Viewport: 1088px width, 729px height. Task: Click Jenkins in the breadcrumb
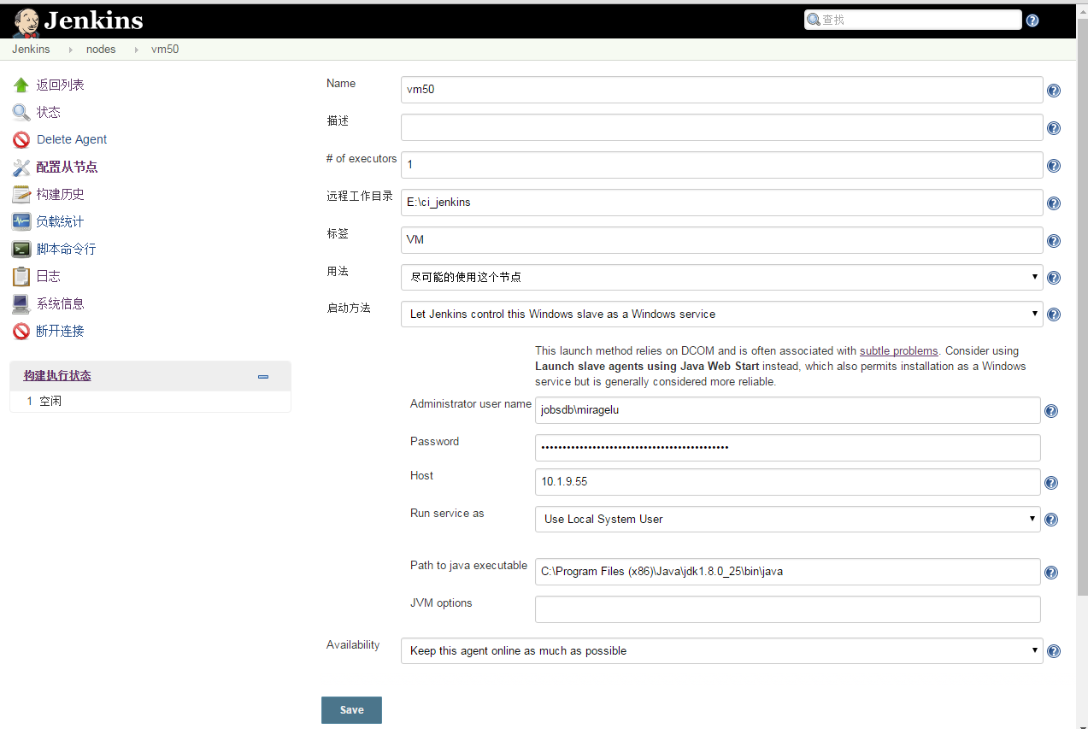pyautogui.click(x=31, y=50)
